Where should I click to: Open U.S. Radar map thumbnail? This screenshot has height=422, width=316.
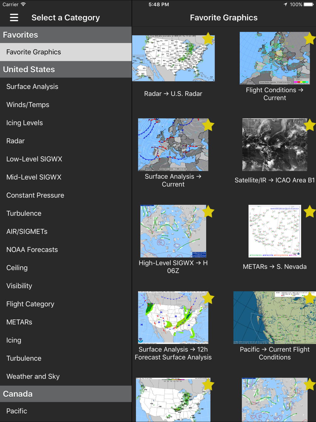pos(173,58)
